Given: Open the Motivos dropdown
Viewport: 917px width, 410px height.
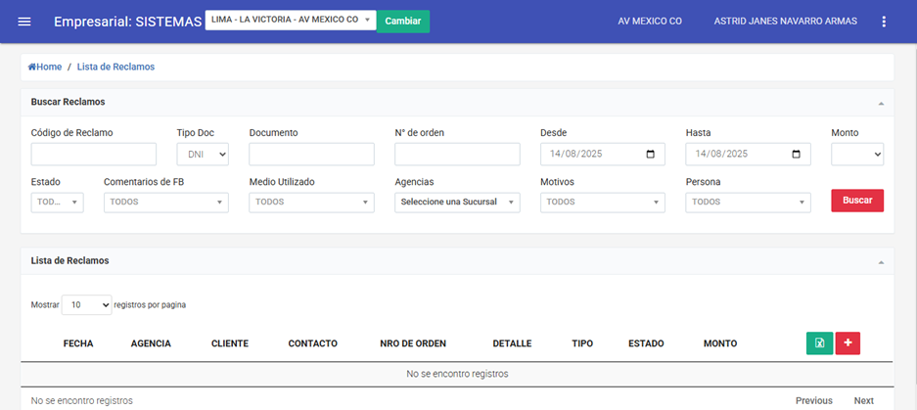Looking at the screenshot, I should [603, 203].
